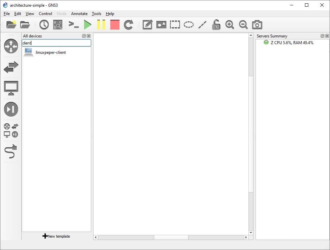Create a new blank project
The height and width of the screenshot is (250, 330).
pos(11,24)
